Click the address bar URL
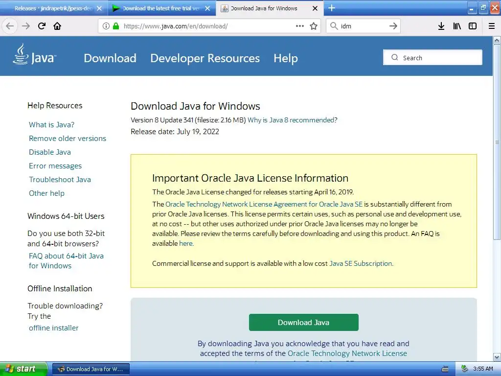Screen dimensions: 501x376 (176, 26)
